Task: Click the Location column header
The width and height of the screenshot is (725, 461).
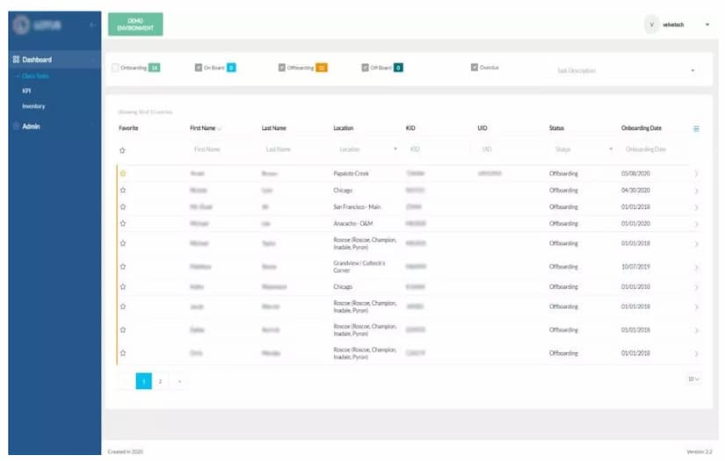Action: [344, 128]
